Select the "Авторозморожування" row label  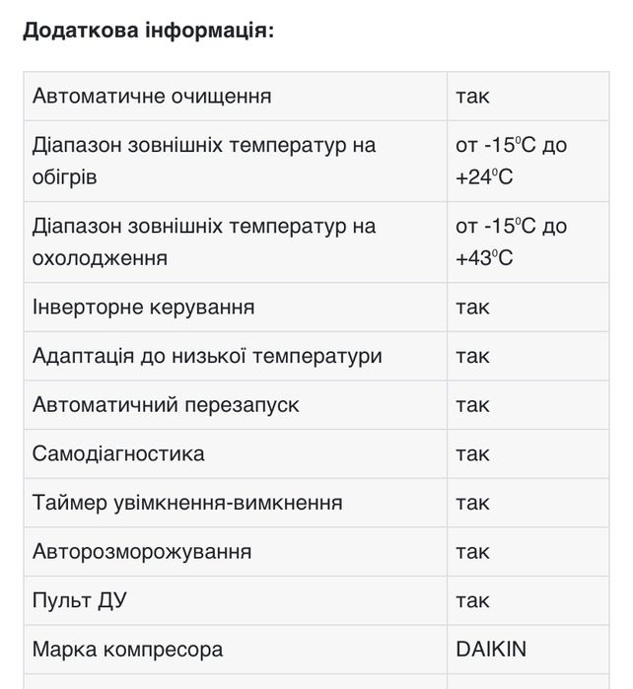point(142,551)
